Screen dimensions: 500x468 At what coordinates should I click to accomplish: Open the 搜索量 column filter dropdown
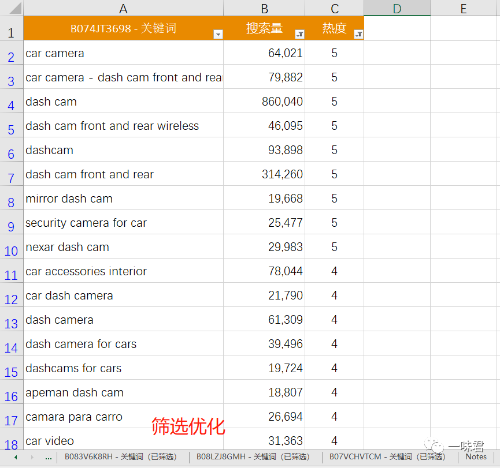tap(300, 34)
